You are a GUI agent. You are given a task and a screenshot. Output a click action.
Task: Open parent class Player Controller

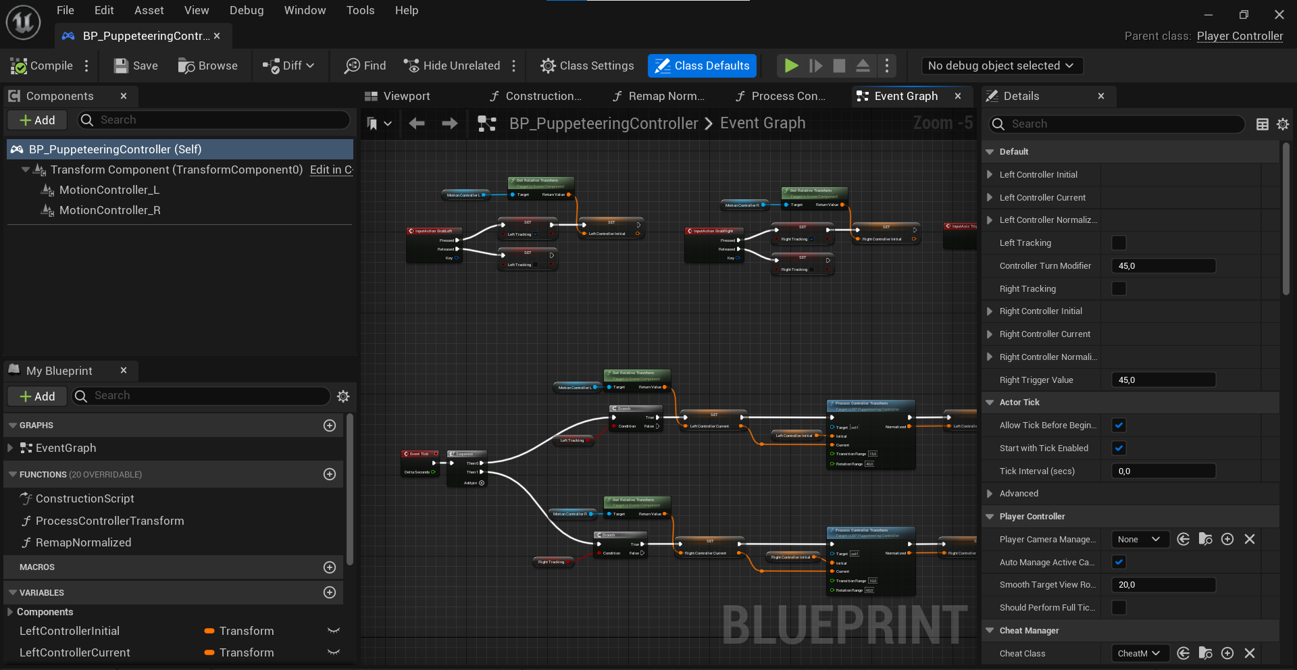click(1240, 36)
